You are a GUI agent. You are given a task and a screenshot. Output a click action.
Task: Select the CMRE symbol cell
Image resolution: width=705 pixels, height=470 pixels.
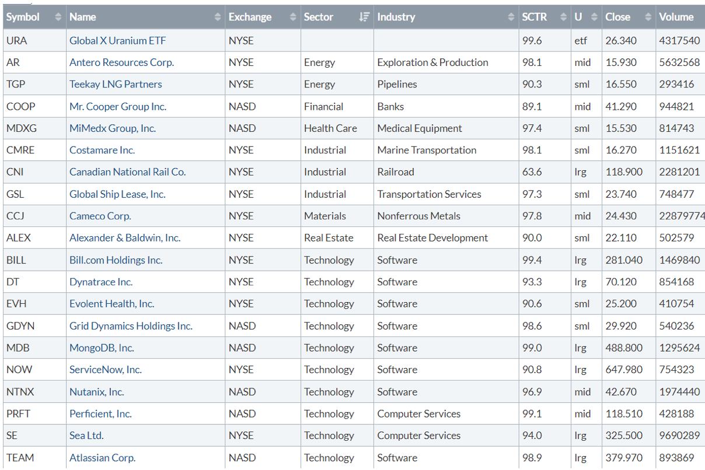[34, 150]
